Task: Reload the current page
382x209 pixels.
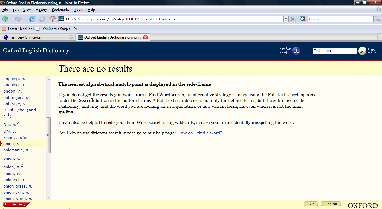Action: point(32,19)
